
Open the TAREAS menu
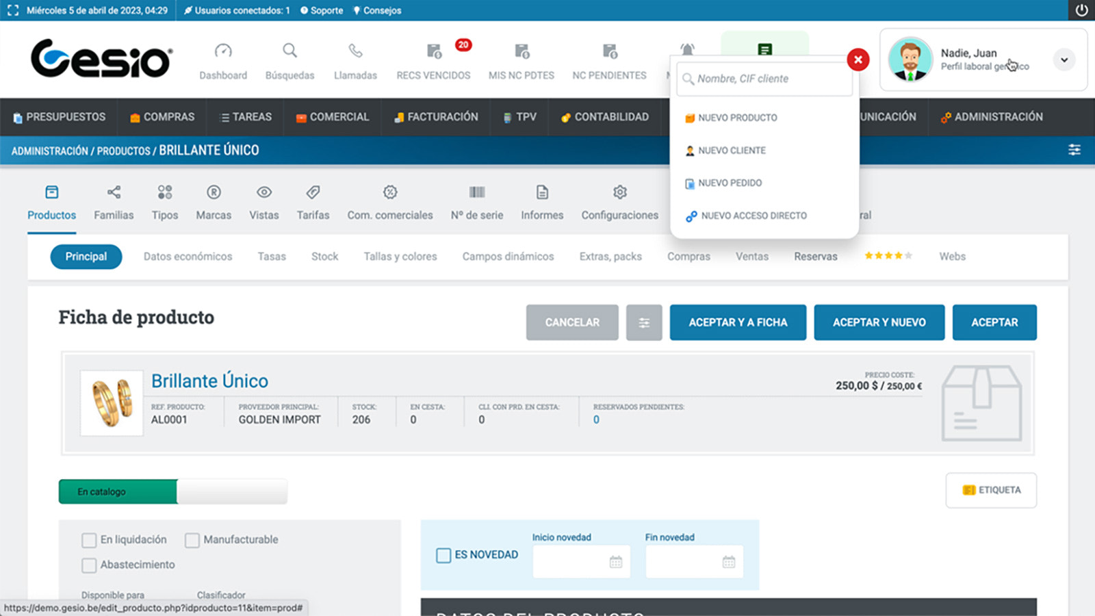246,117
